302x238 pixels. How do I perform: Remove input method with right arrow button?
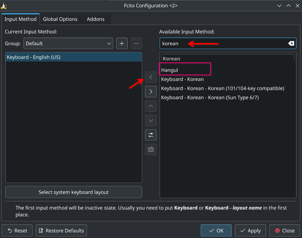coord(151,92)
